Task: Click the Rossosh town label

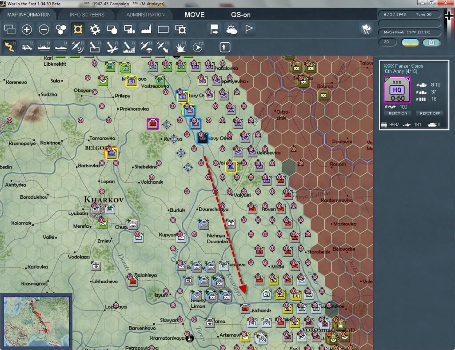Action: [338, 164]
